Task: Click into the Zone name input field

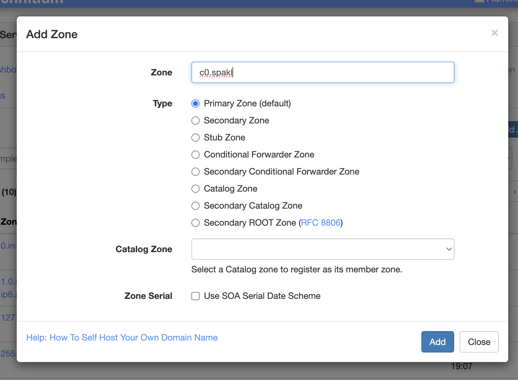Action: click(322, 72)
